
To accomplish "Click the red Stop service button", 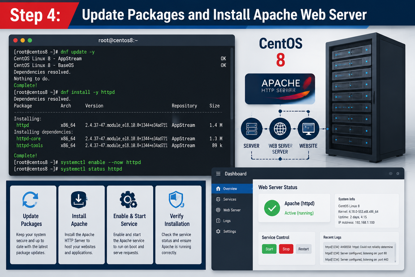I will coord(286,249).
